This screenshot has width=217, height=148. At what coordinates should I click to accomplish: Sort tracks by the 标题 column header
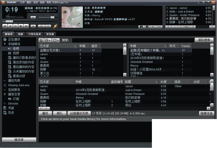click(141, 82)
